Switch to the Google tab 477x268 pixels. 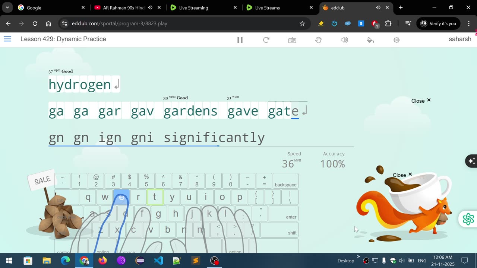click(51, 7)
